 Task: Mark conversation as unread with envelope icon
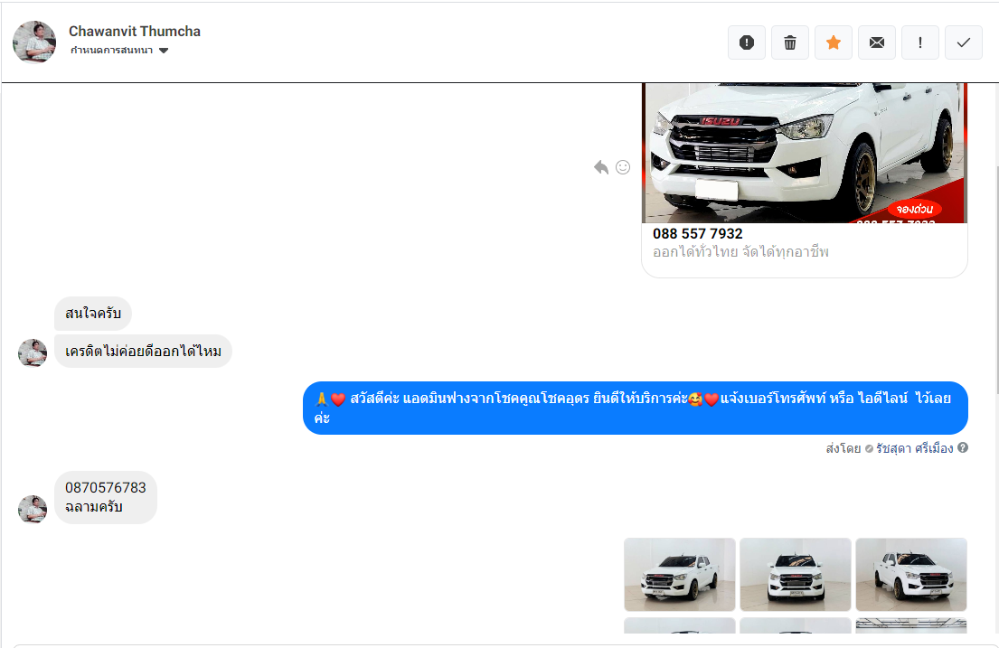(876, 42)
